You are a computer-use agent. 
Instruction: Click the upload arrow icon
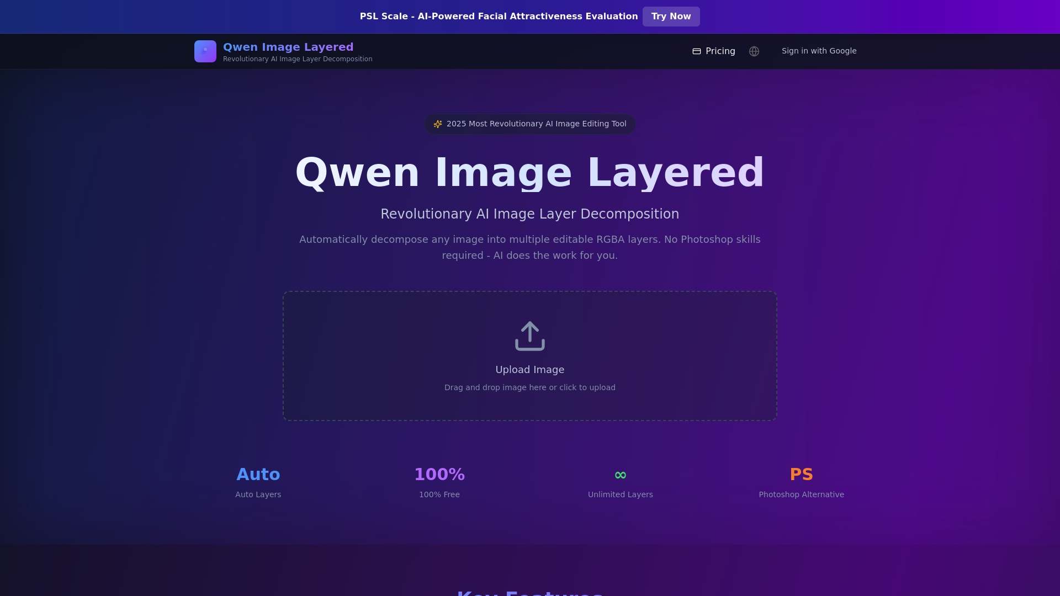click(x=529, y=336)
